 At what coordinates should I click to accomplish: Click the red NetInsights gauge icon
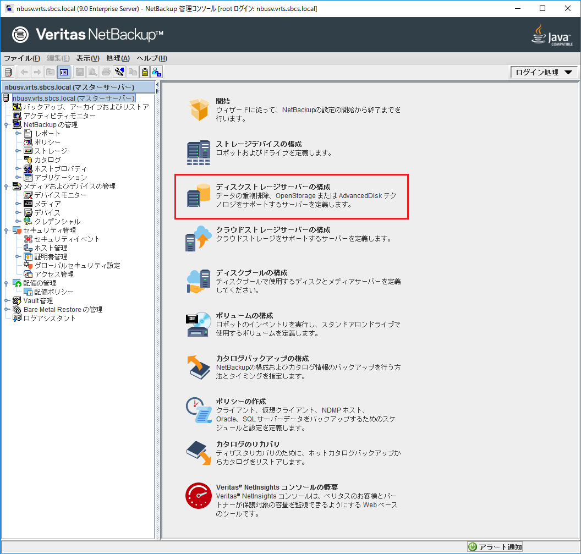(199, 496)
